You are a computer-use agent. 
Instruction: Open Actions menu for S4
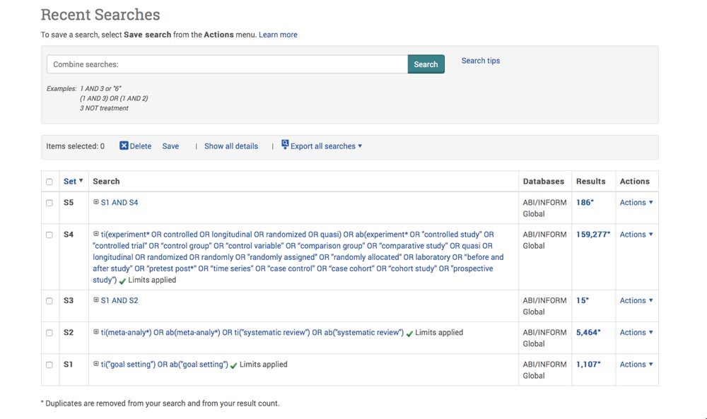[636, 235]
